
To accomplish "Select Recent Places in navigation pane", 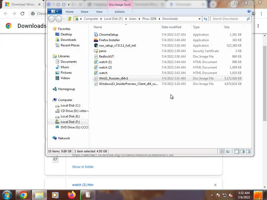I will point(70,45).
